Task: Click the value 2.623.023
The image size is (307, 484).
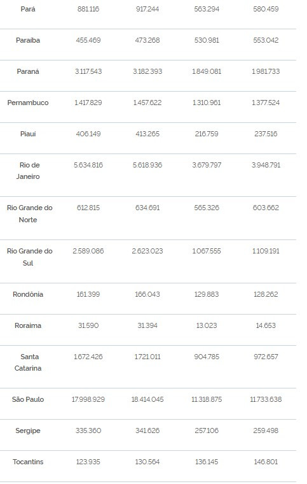Action: 147,251
